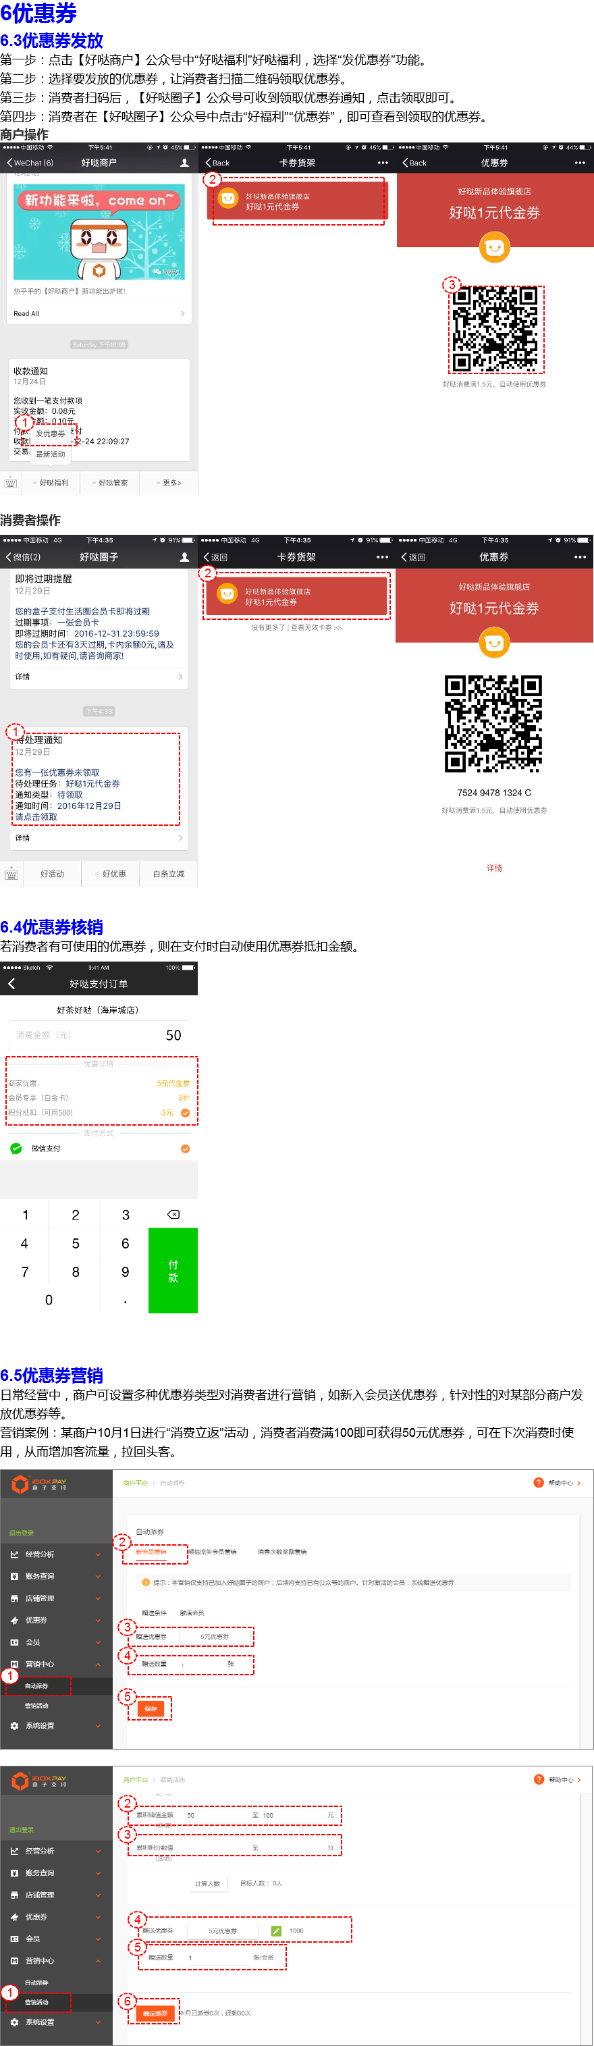Switch to 新会员营销 tab
The height and width of the screenshot is (2046, 594).
pos(152,1551)
